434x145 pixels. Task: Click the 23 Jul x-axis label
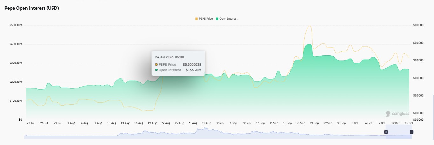(31, 123)
